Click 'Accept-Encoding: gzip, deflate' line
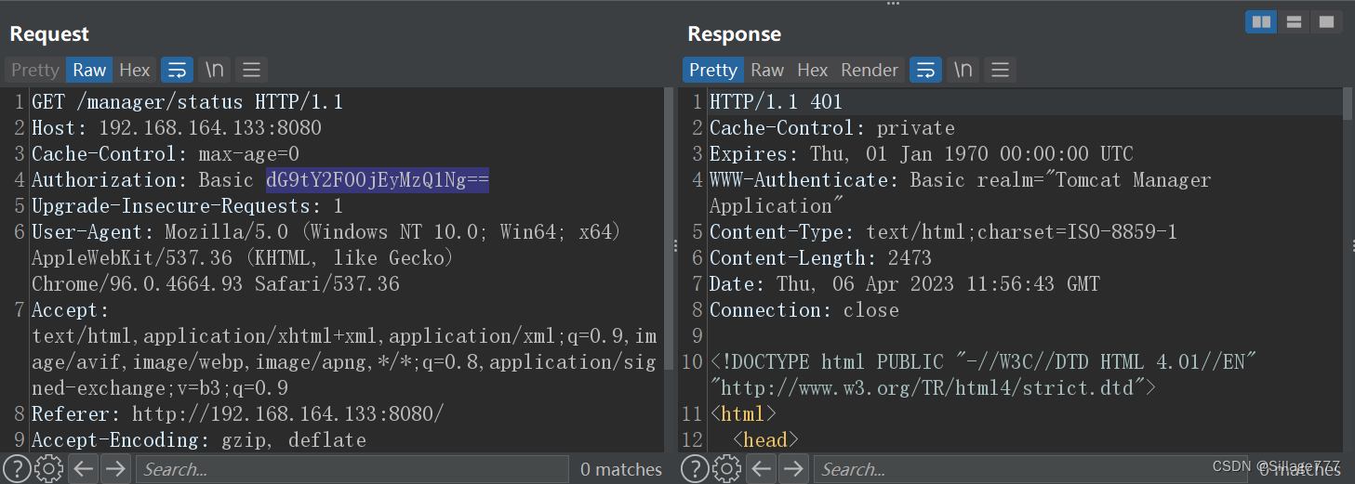Screen dimensions: 1355x484 click(x=199, y=440)
